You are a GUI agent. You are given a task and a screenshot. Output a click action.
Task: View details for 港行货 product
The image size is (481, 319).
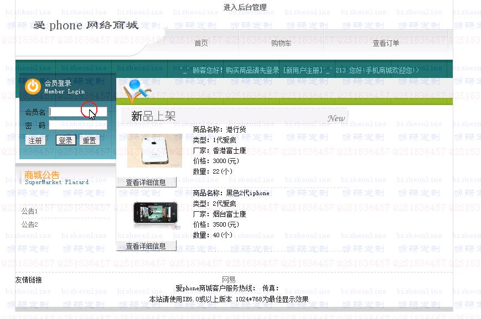[x=146, y=182]
